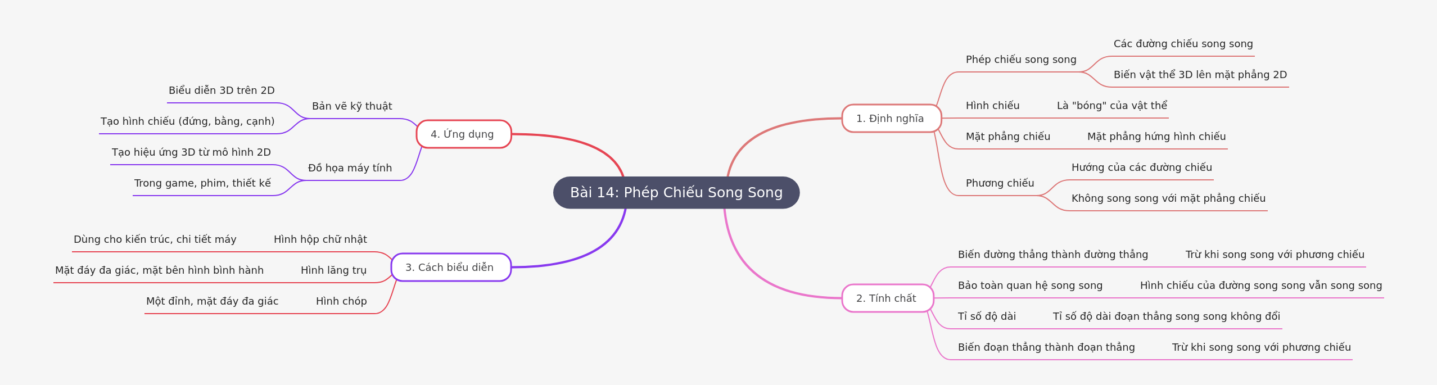Select the "4. Ứng dụng" branch node
This screenshot has width=1437, height=385.
click(463, 134)
